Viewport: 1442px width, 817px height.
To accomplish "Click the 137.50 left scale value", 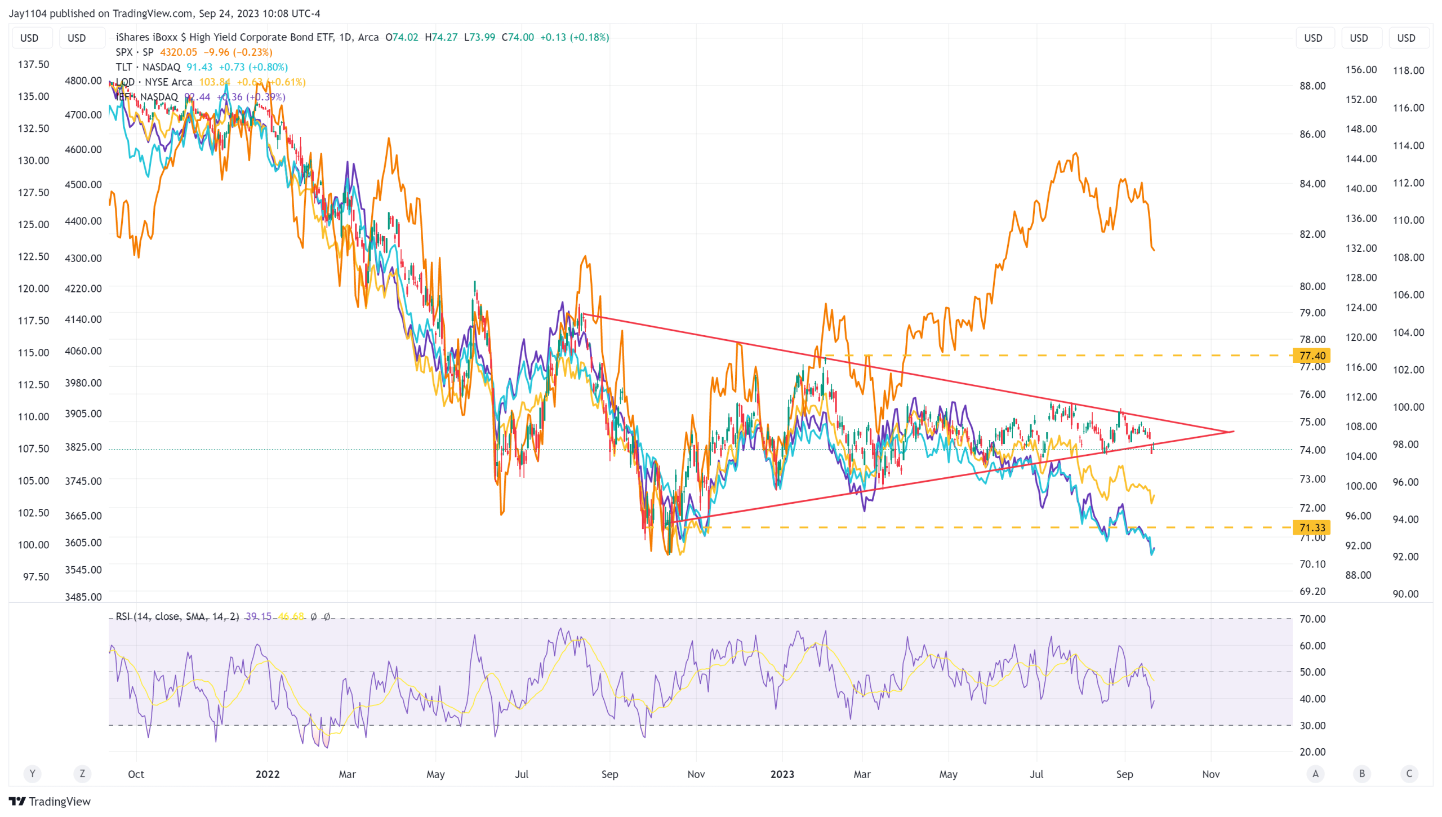I will (x=33, y=64).
